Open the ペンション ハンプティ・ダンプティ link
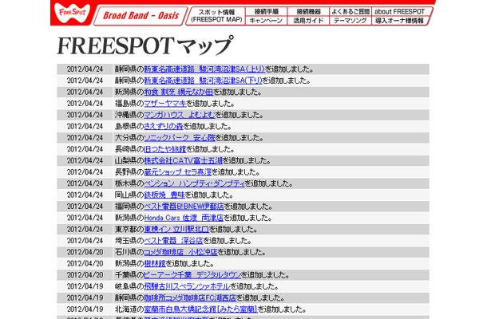Viewport: 487px width, 319px height. (x=195, y=183)
